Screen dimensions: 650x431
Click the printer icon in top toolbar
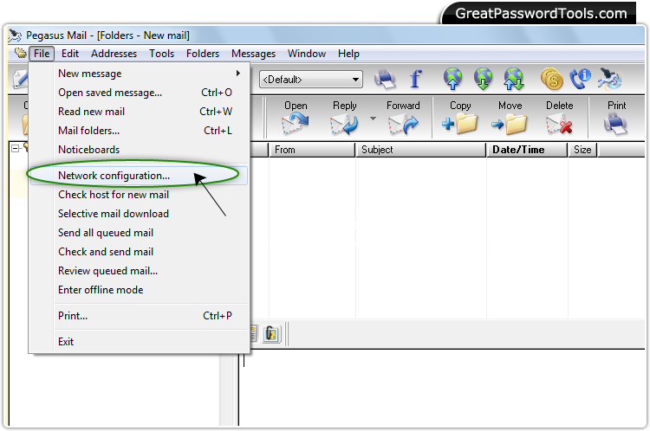coord(385,79)
